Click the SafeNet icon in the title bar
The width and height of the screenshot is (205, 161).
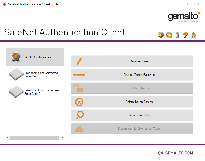(4, 4)
